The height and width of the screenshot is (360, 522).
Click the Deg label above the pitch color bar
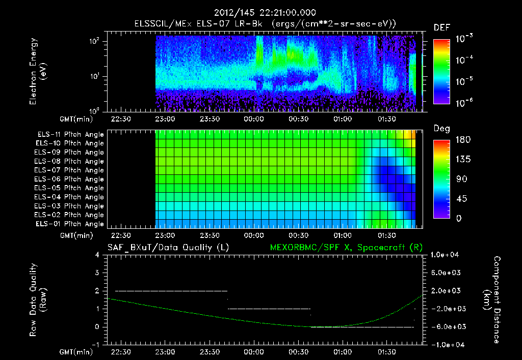pos(441,129)
